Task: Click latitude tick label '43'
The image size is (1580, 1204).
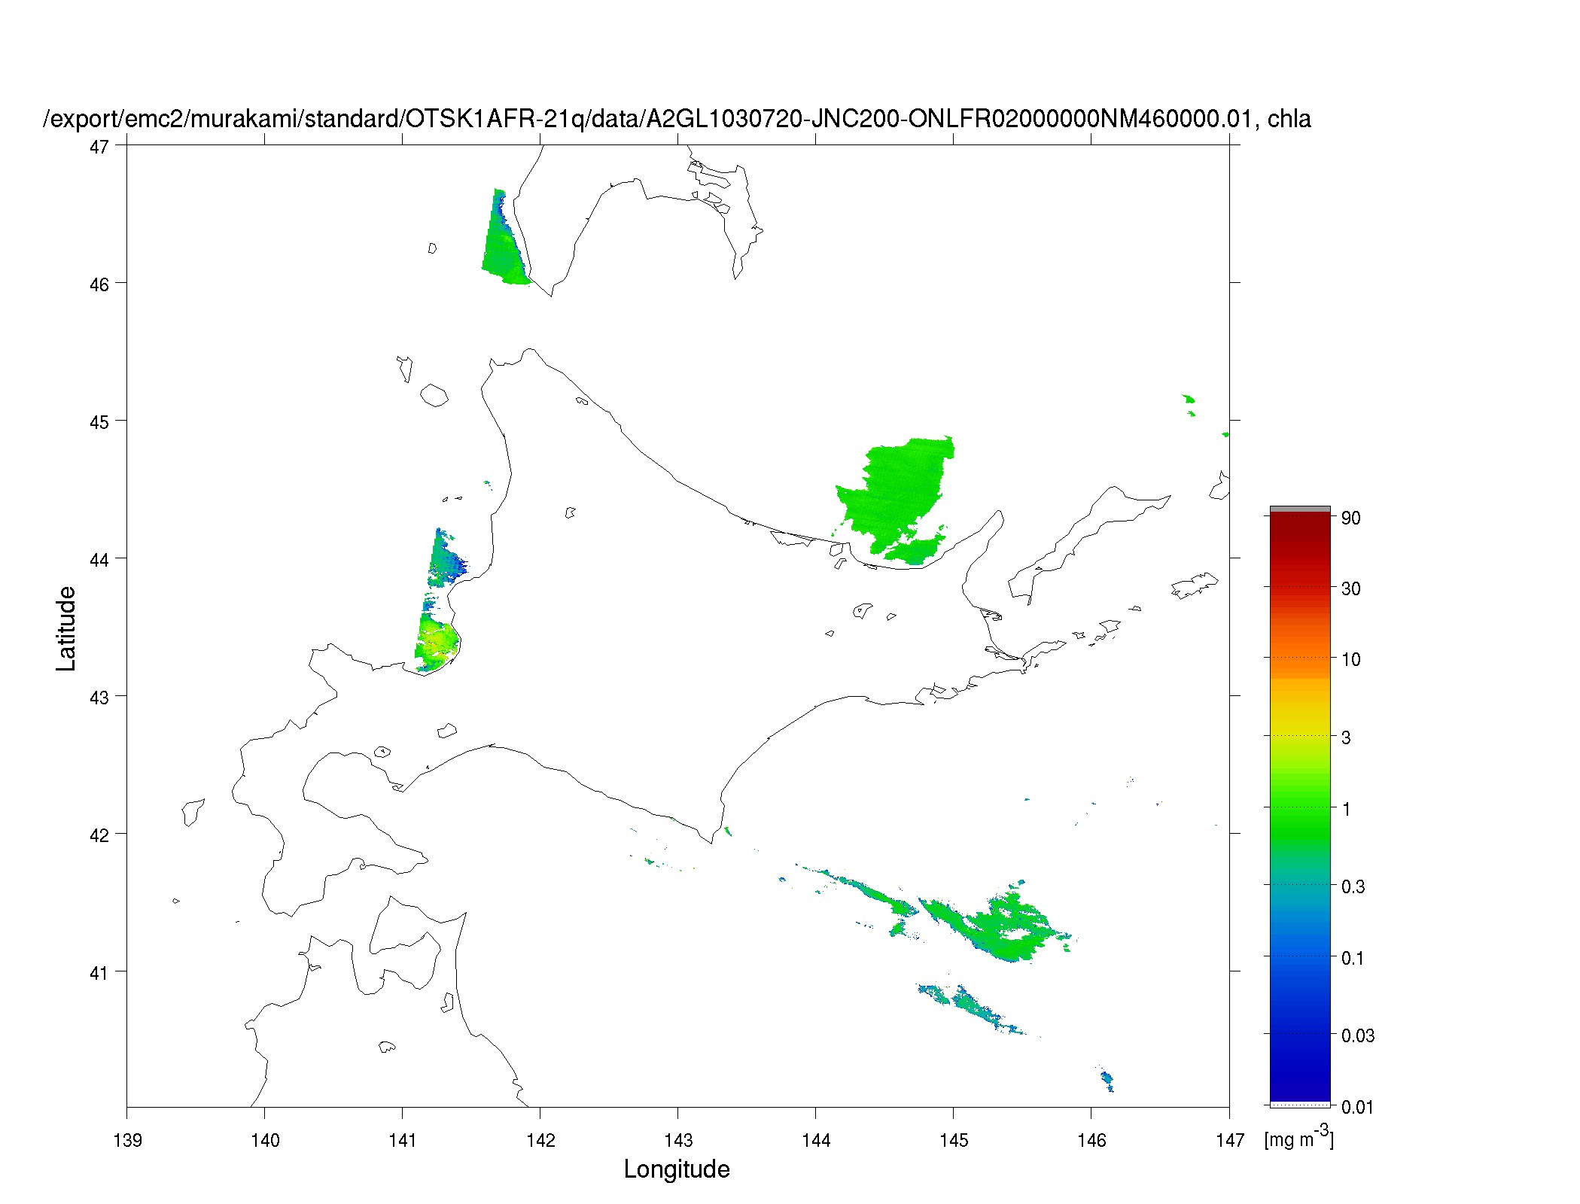Action: pyautogui.click(x=99, y=697)
